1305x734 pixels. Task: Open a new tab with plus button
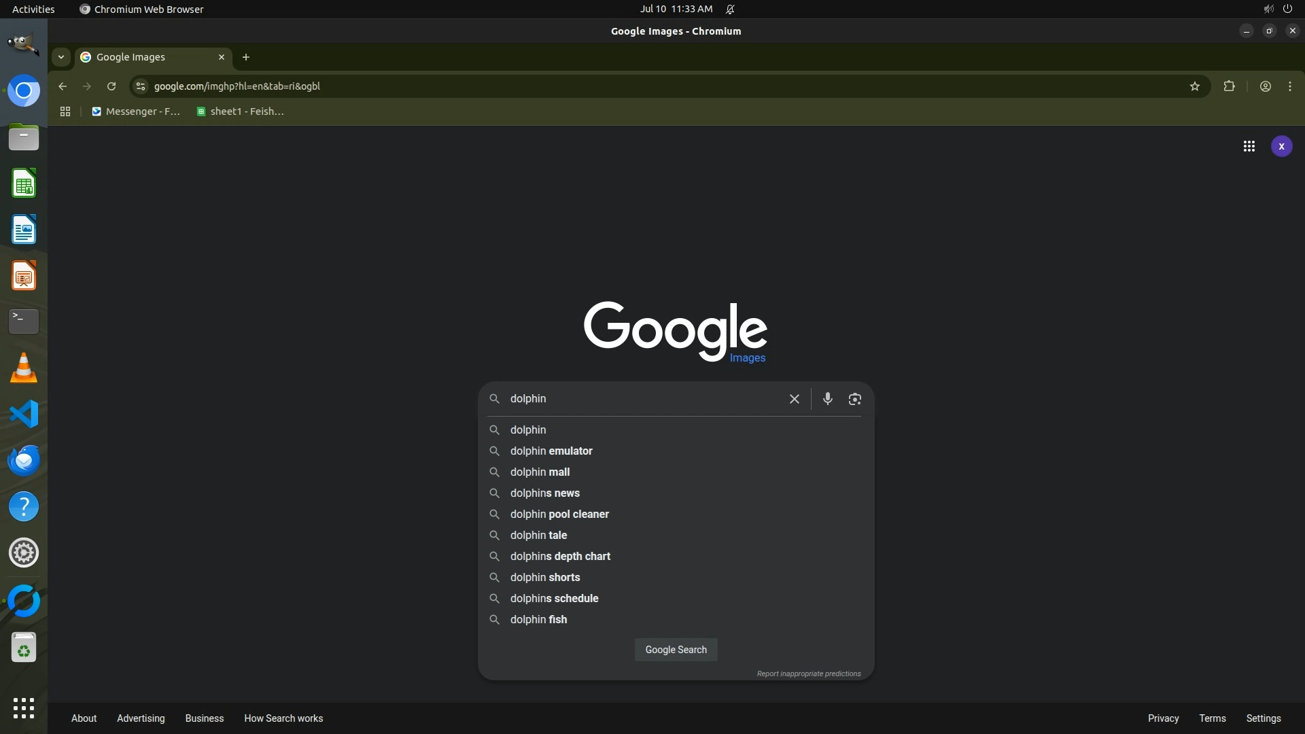[246, 57]
